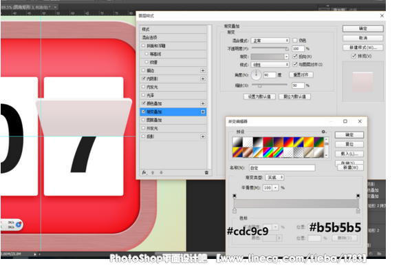Enable the 内发光 inner glow checkbox
This screenshot has width=401, height=270.
[x=144, y=87]
